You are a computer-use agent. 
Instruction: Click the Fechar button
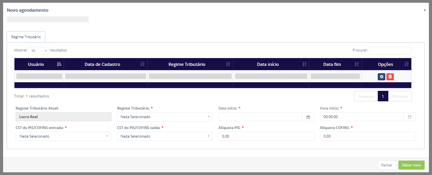click(387, 165)
